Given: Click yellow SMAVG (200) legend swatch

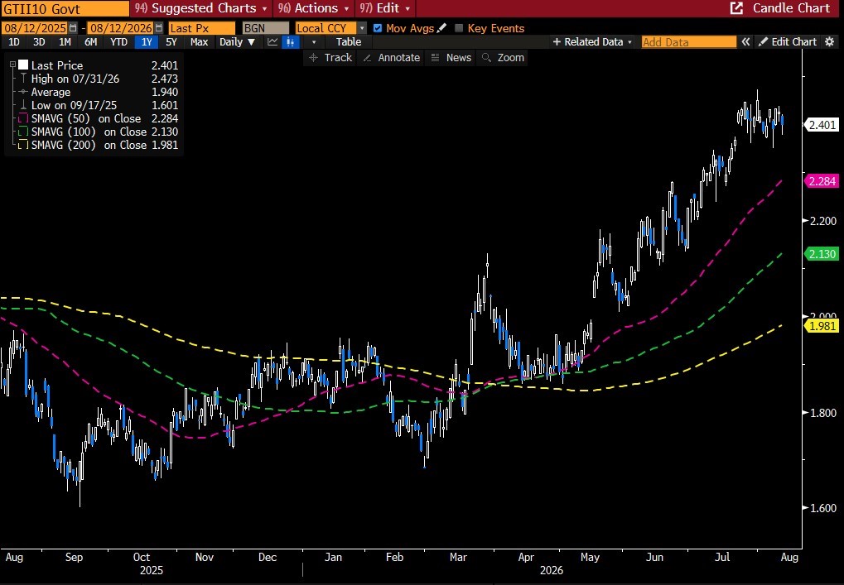Looking at the screenshot, I should (23, 145).
